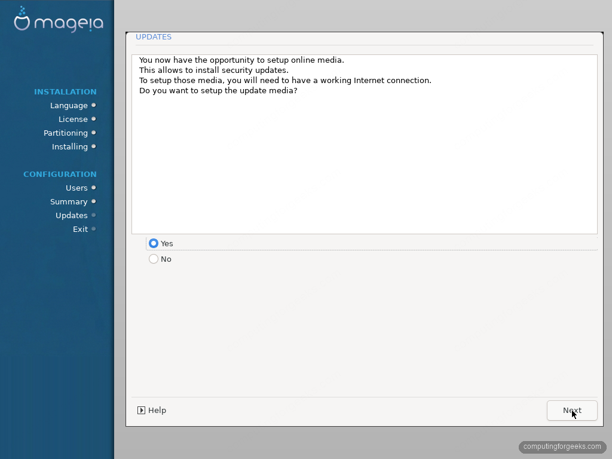Click the Summary step in sidebar
Image resolution: width=612 pixels, height=459 pixels.
[69, 202]
